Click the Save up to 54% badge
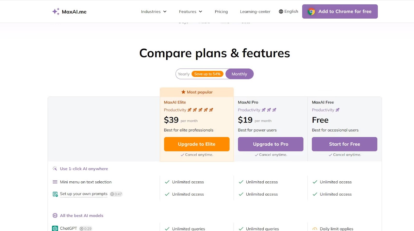This screenshot has height=231, width=414. tap(207, 74)
